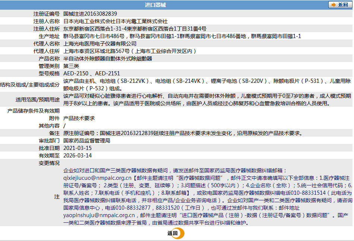This screenshot has width=354, height=241.
Task: Click expiry date 2026-03-14
Action: click(x=78, y=156)
